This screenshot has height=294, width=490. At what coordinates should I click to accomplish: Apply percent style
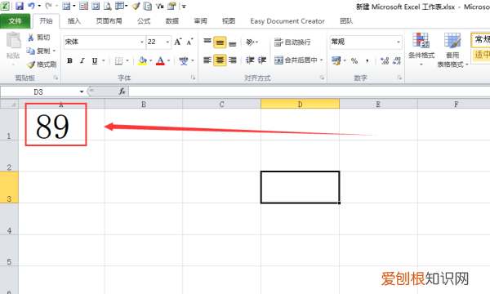point(354,60)
